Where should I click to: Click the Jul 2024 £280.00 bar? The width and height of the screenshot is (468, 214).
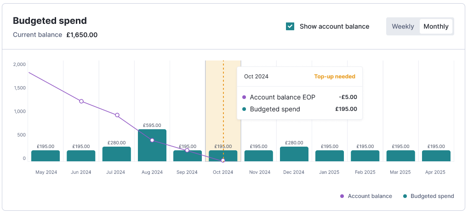coord(117,154)
